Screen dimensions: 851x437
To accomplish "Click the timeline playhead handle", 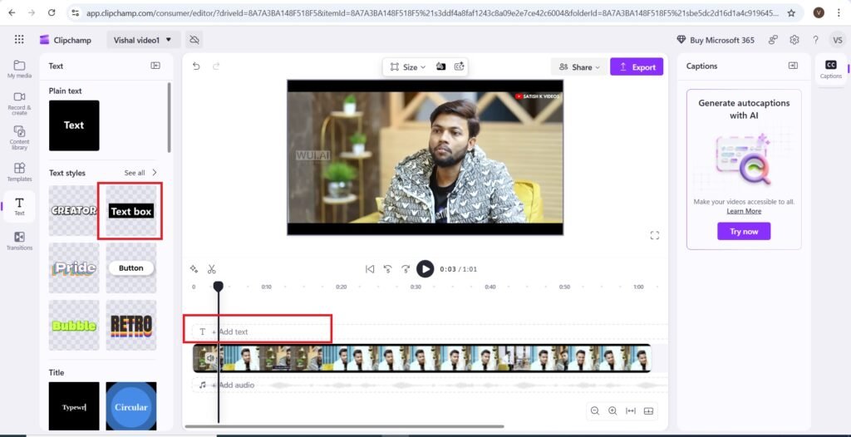I will coord(218,287).
